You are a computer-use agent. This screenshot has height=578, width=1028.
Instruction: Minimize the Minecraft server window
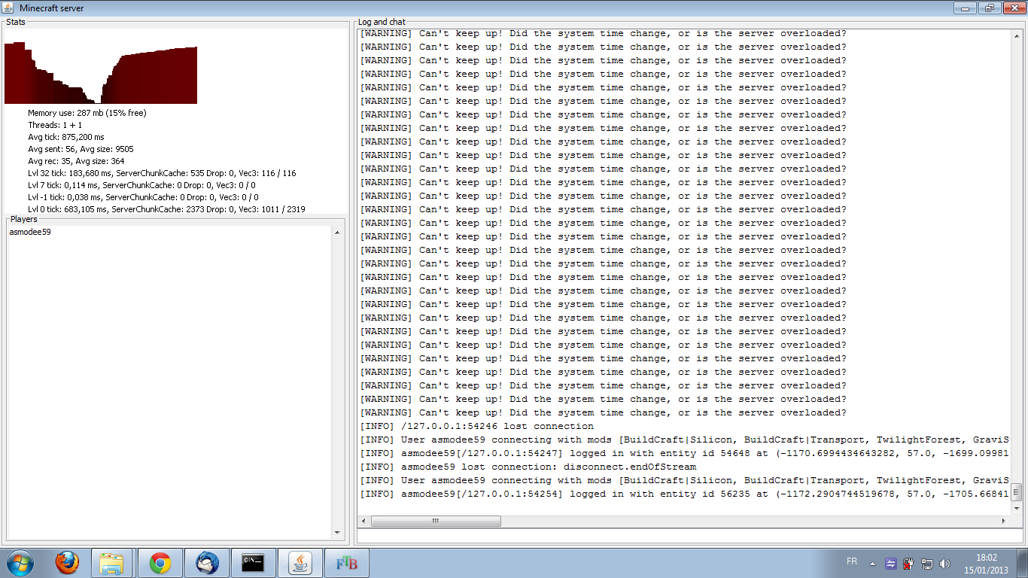pos(966,8)
